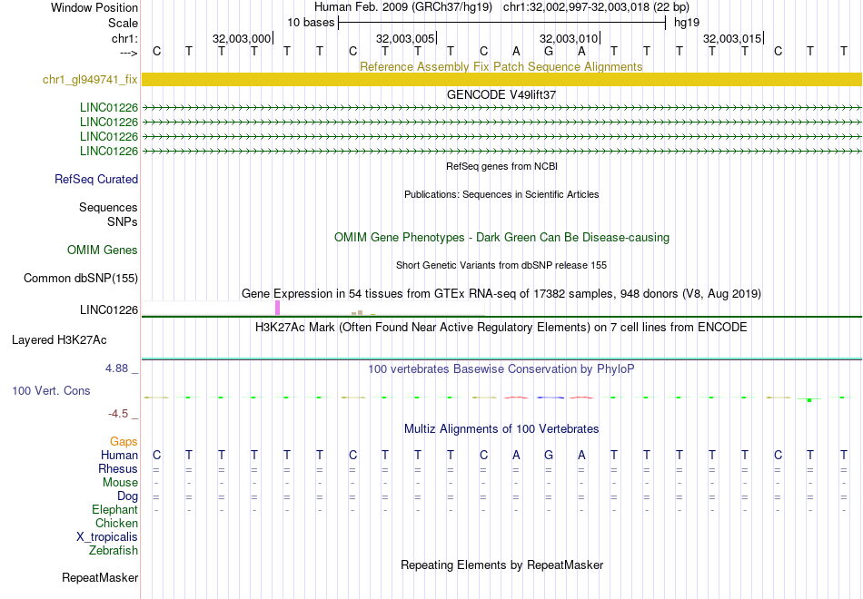Open Multiz Alignments of 100 Vertebrates title
This screenshot has height=599, width=863.
pos(501,429)
